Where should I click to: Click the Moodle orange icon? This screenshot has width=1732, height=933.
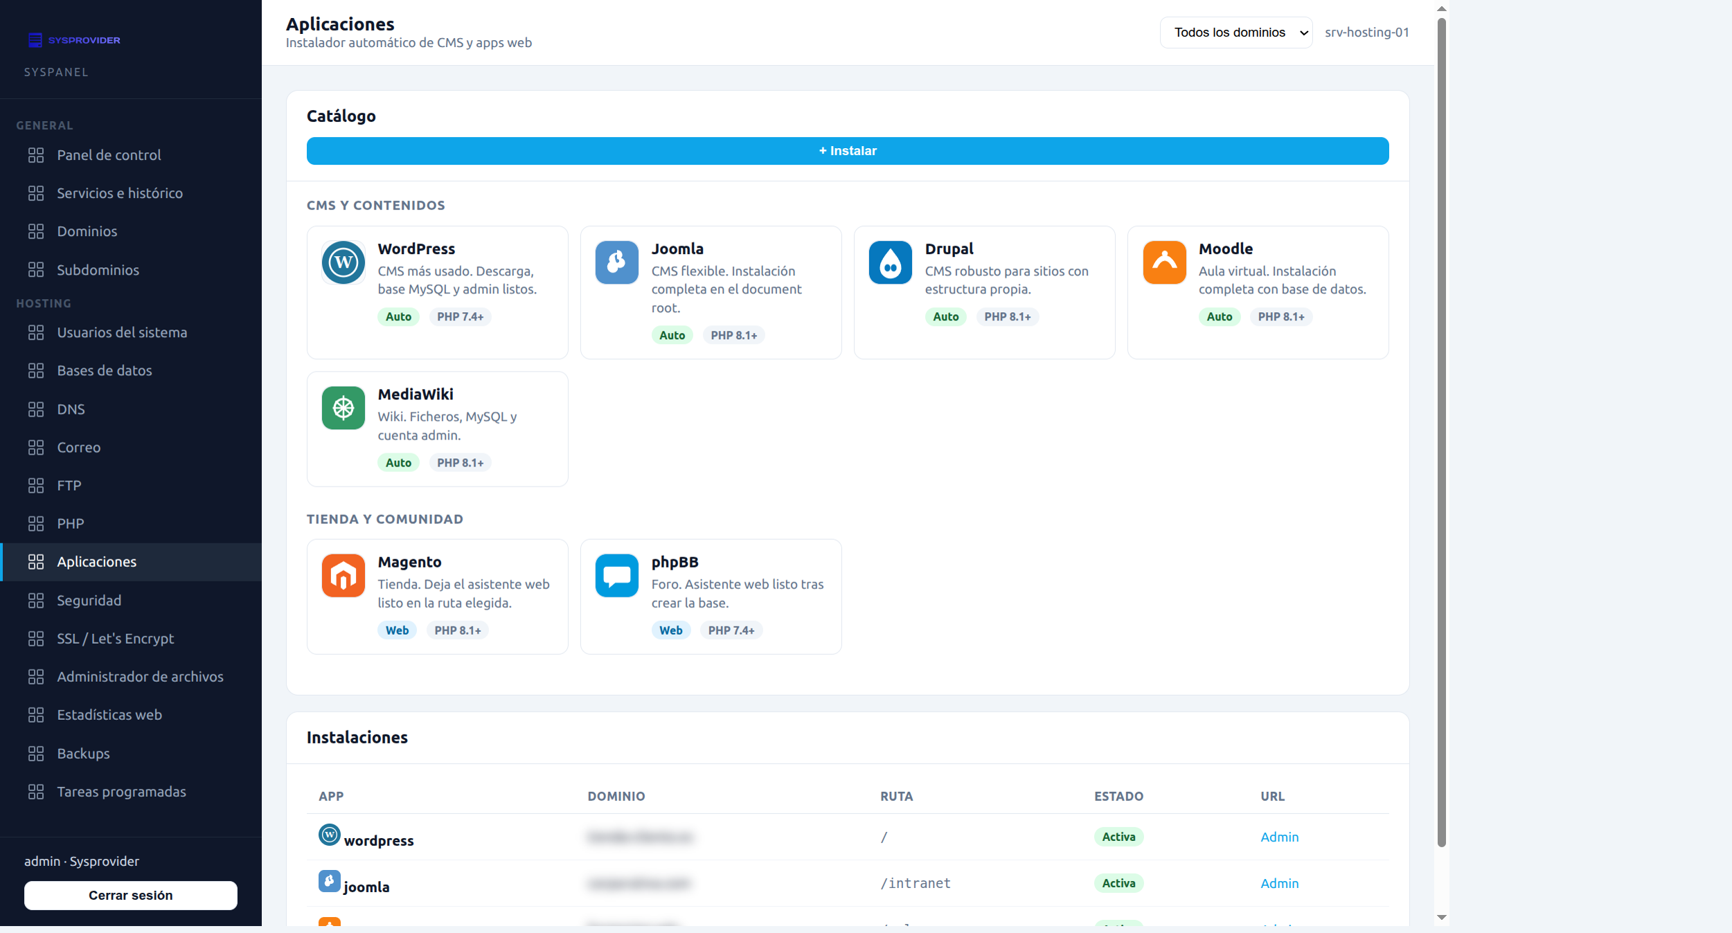(x=1164, y=262)
